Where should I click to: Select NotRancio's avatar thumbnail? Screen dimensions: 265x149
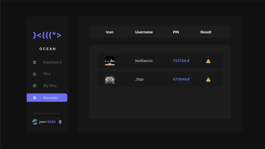tap(110, 61)
